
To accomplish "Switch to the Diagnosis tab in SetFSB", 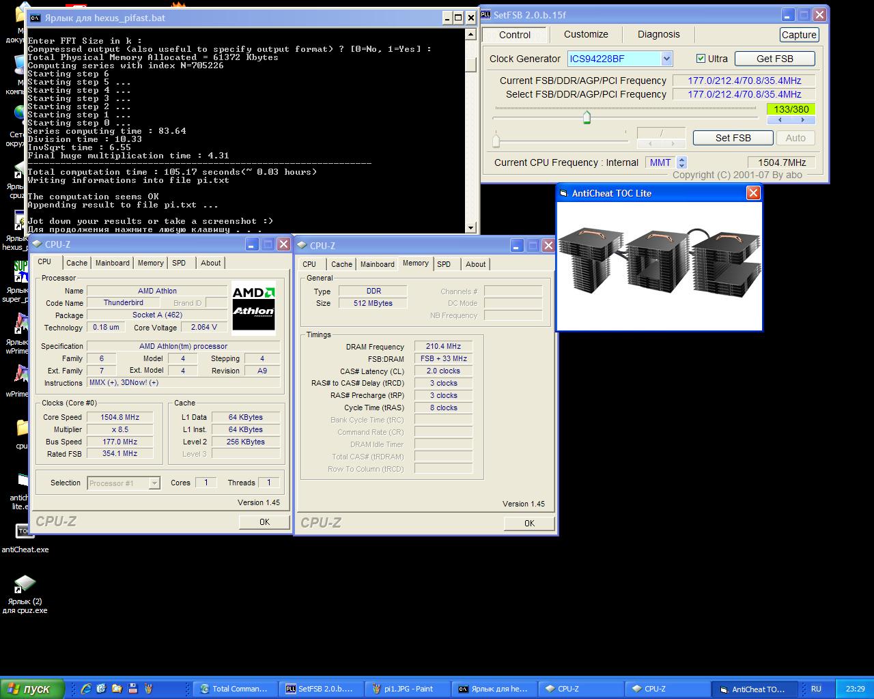I will (658, 34).
